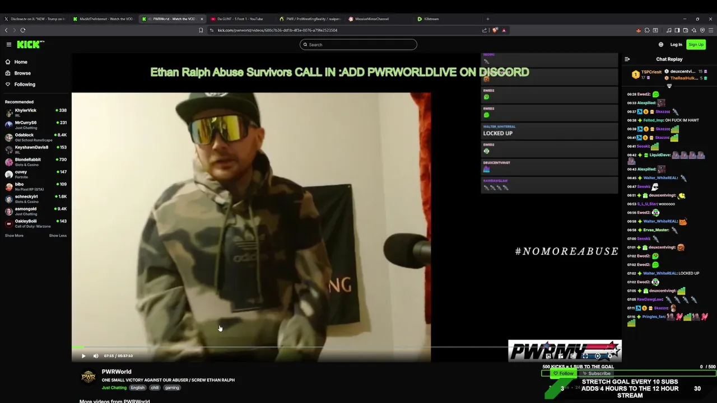Close the PWRWorld browser tab
Viewport: 717px width, 403px height.
pos(202,19)
